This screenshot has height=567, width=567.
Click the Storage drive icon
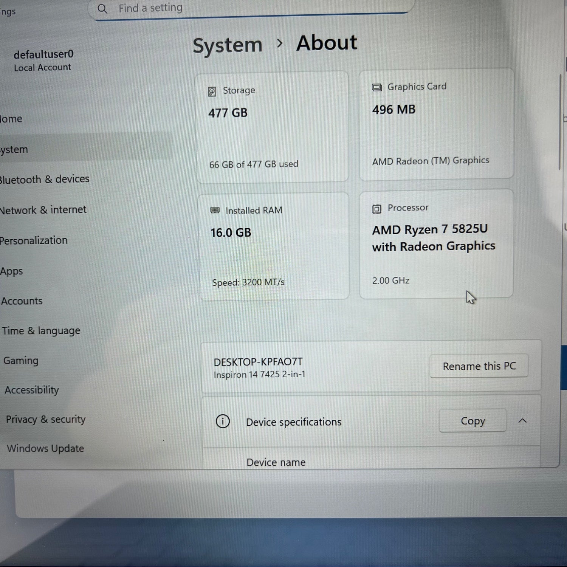212,91
